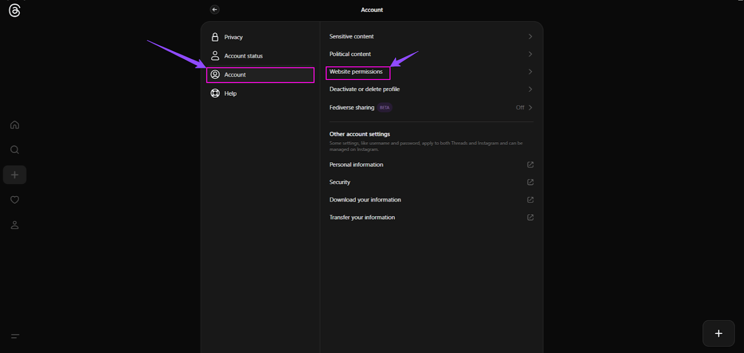Click the sidebar plus create icon
The height and width of the screenshot is (353, 744).
click(x=15, y=175)
